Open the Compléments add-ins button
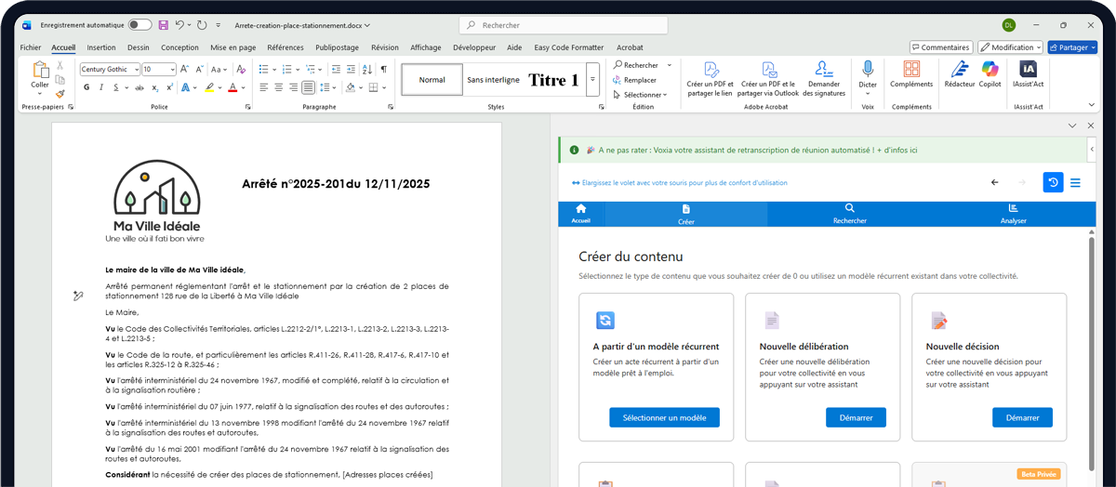The height and width of the screenshot is (487, 1116). tap(911, 74)
